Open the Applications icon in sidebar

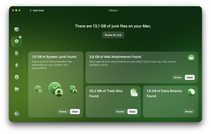click(x=16, y=77)
